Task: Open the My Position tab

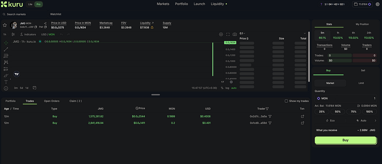Action: click(362, 24)
